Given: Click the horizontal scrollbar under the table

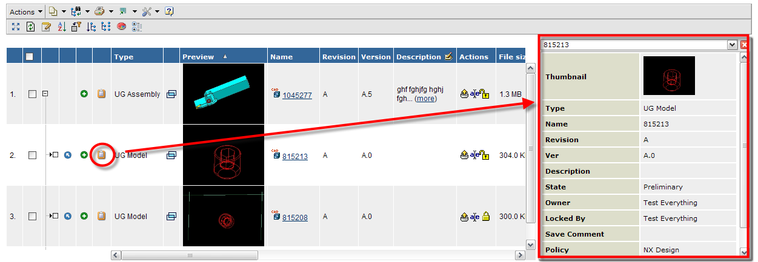Looking at the screenshot, I should click(x=315, y=253).
